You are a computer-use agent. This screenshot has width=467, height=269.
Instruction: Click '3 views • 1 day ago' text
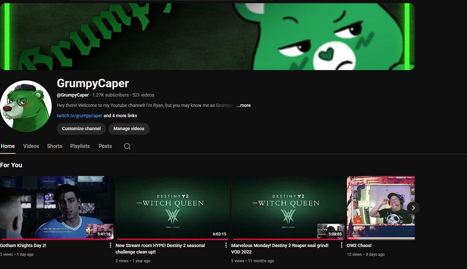(17, 255)
